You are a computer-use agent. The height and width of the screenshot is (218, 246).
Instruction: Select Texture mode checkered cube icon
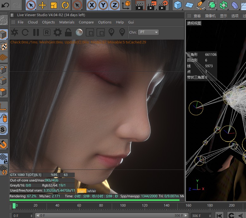click(3, 46)
